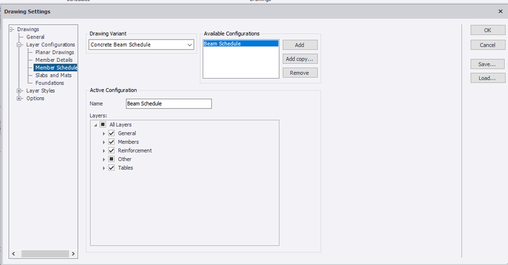Click the Load... button
Viewport: 508px width, 265px height.
click(488, 78)
